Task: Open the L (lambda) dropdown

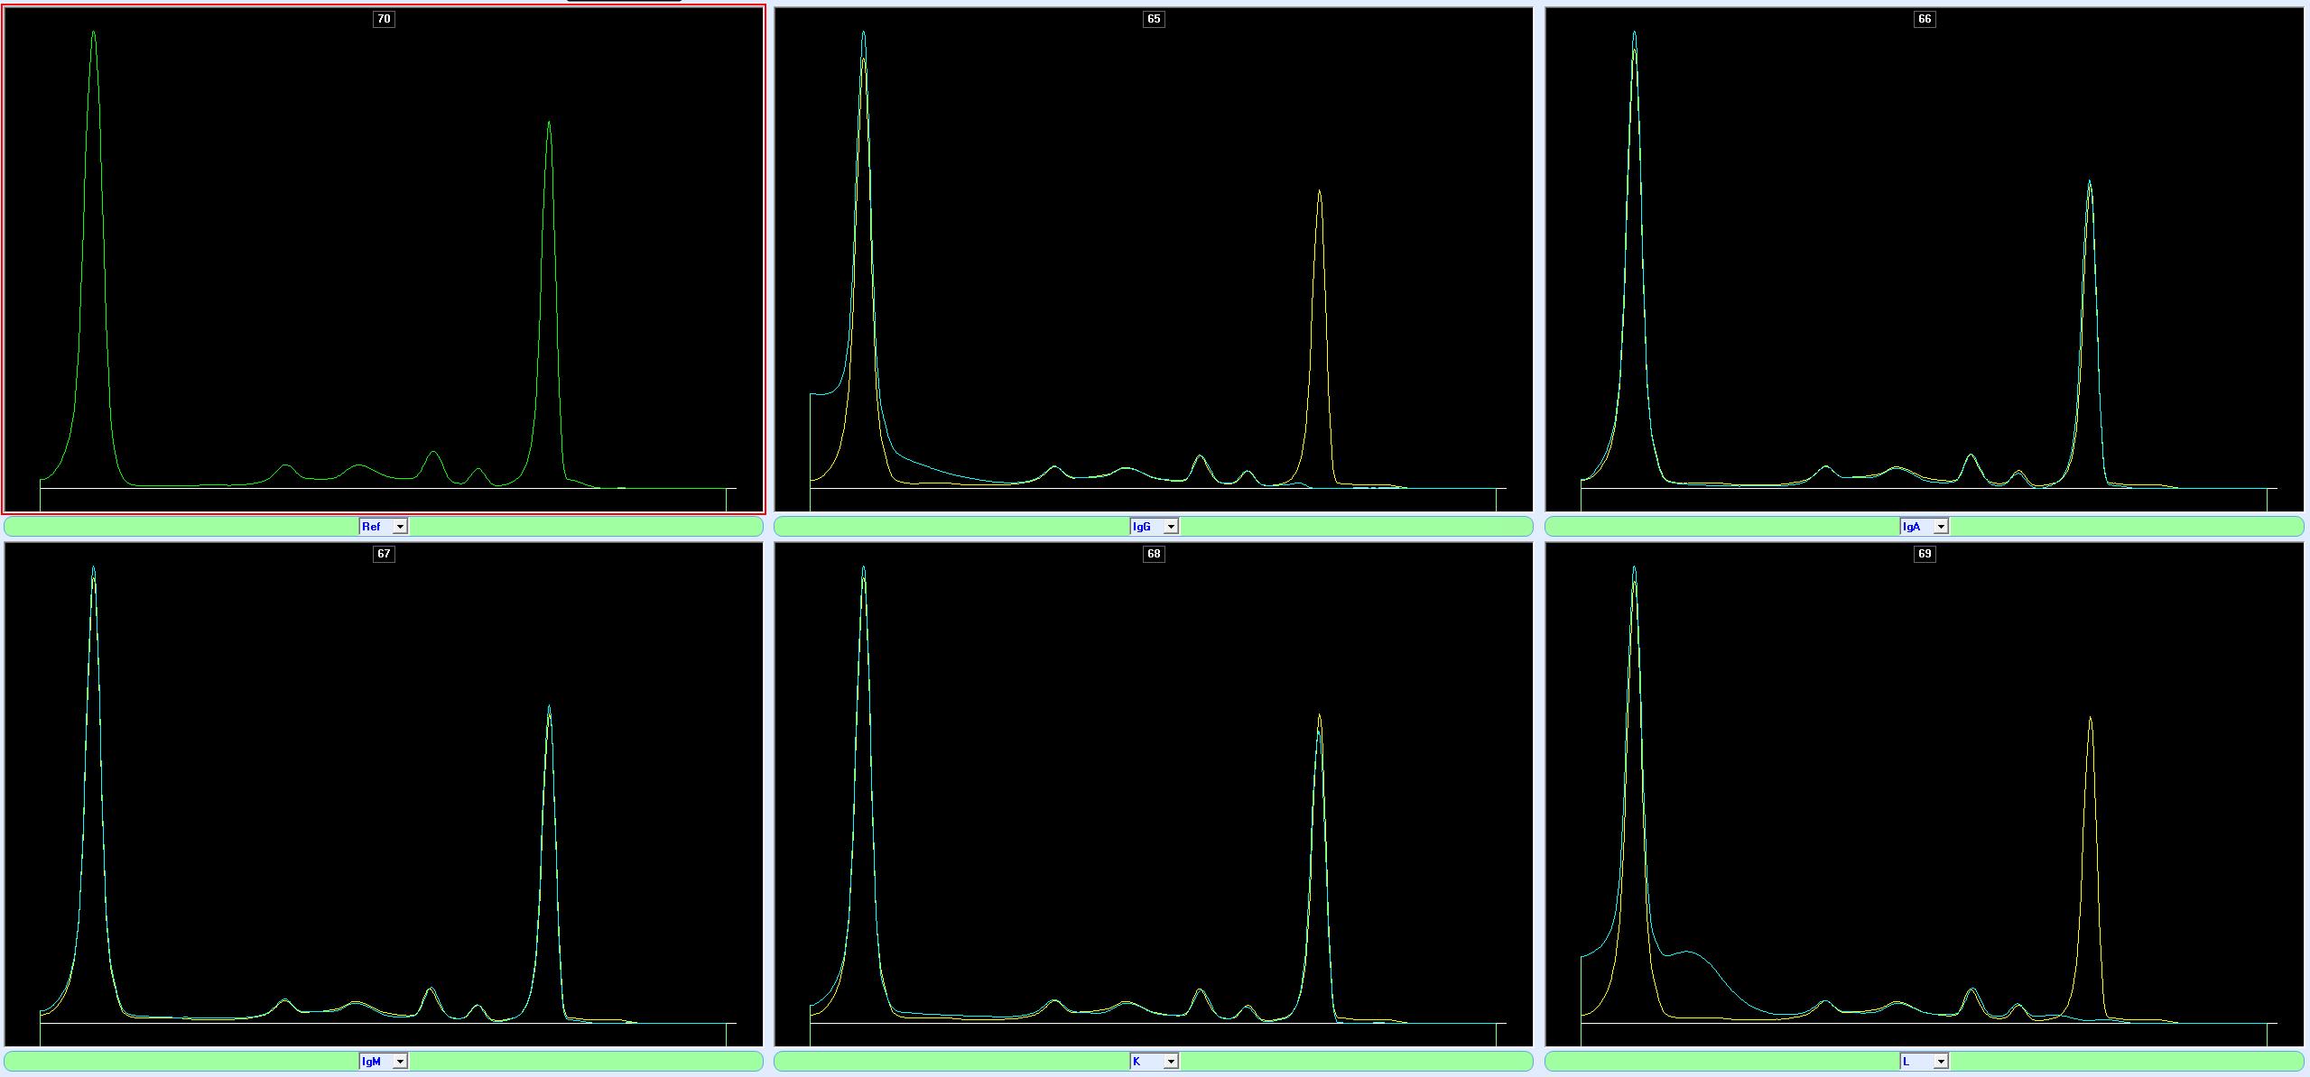Action: (1940, 1062)
